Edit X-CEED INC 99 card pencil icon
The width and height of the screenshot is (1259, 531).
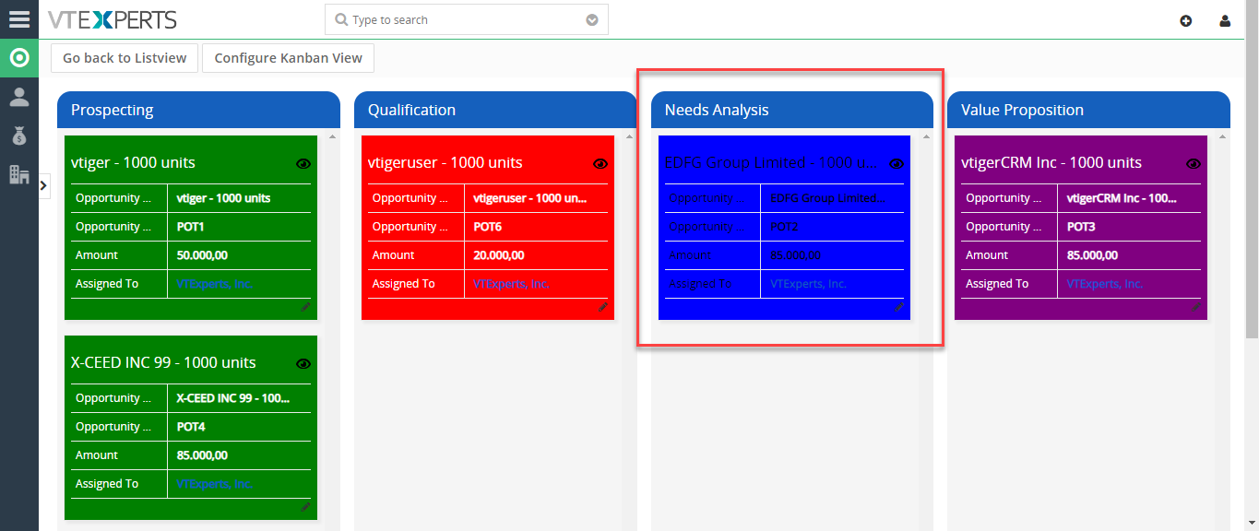pyautogui.click(x=305, y=507)
